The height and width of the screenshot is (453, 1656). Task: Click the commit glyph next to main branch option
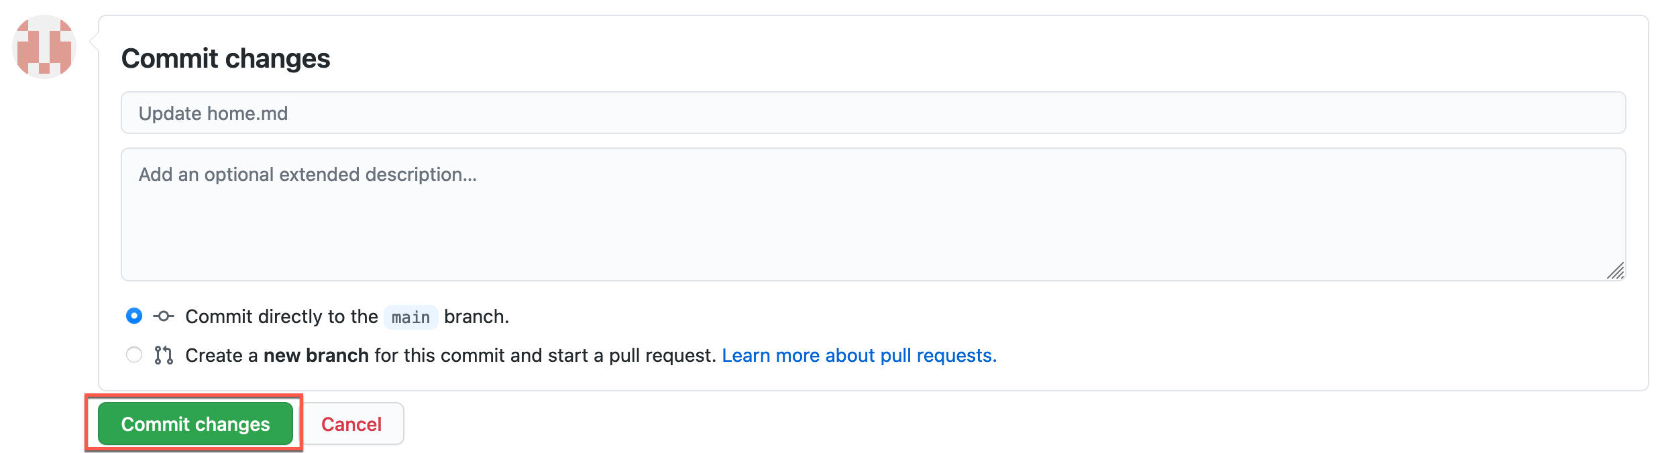click(163, 316)
